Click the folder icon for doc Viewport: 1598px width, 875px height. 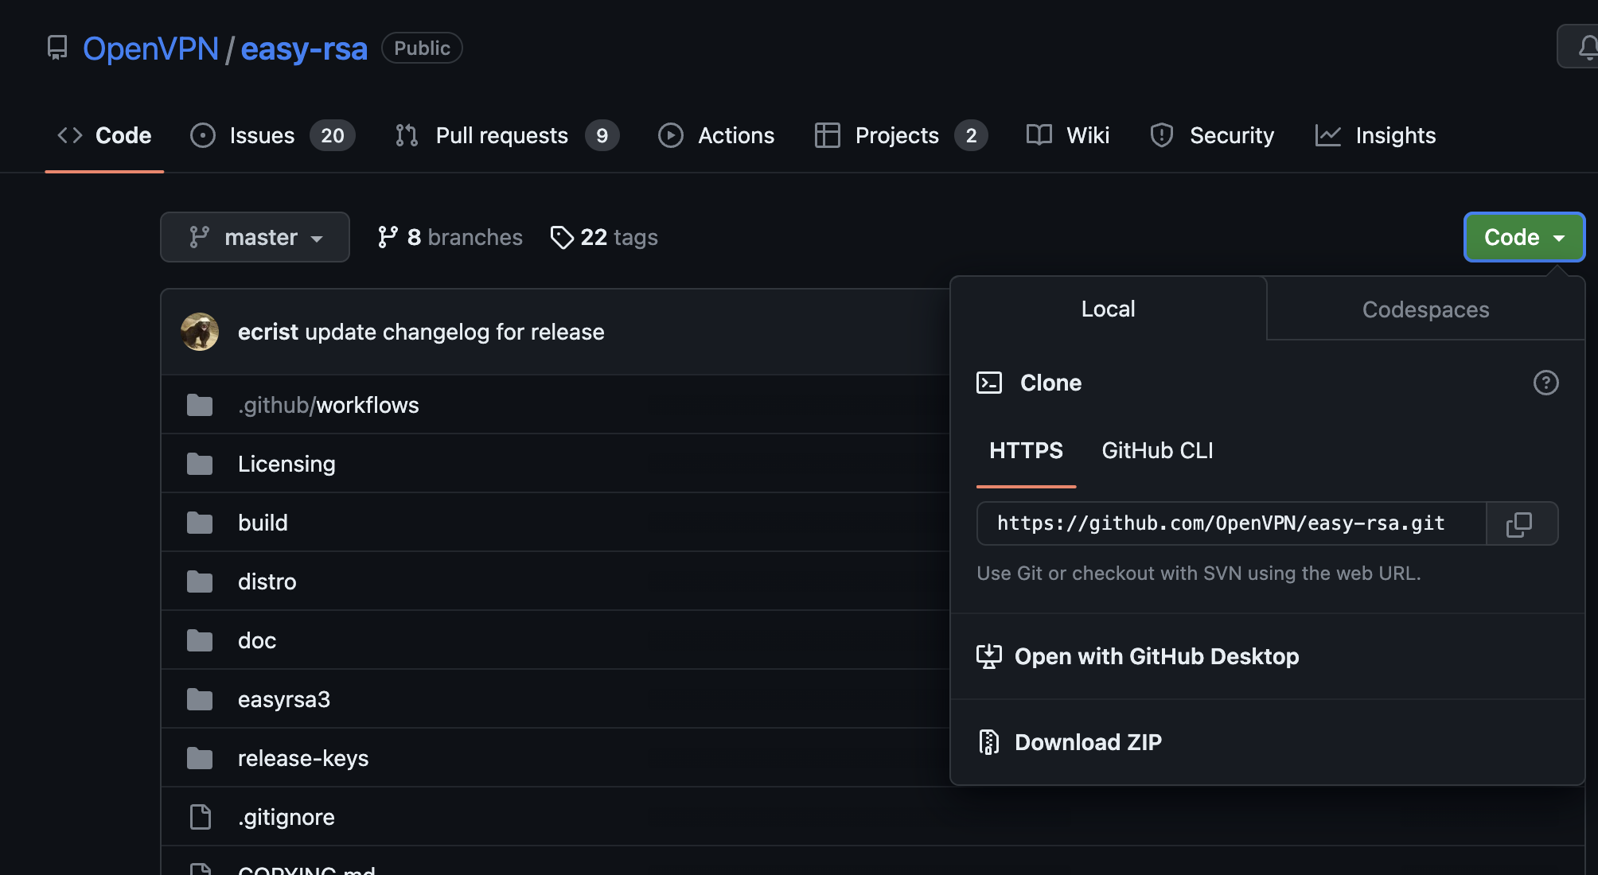click(x=200, y=640)
